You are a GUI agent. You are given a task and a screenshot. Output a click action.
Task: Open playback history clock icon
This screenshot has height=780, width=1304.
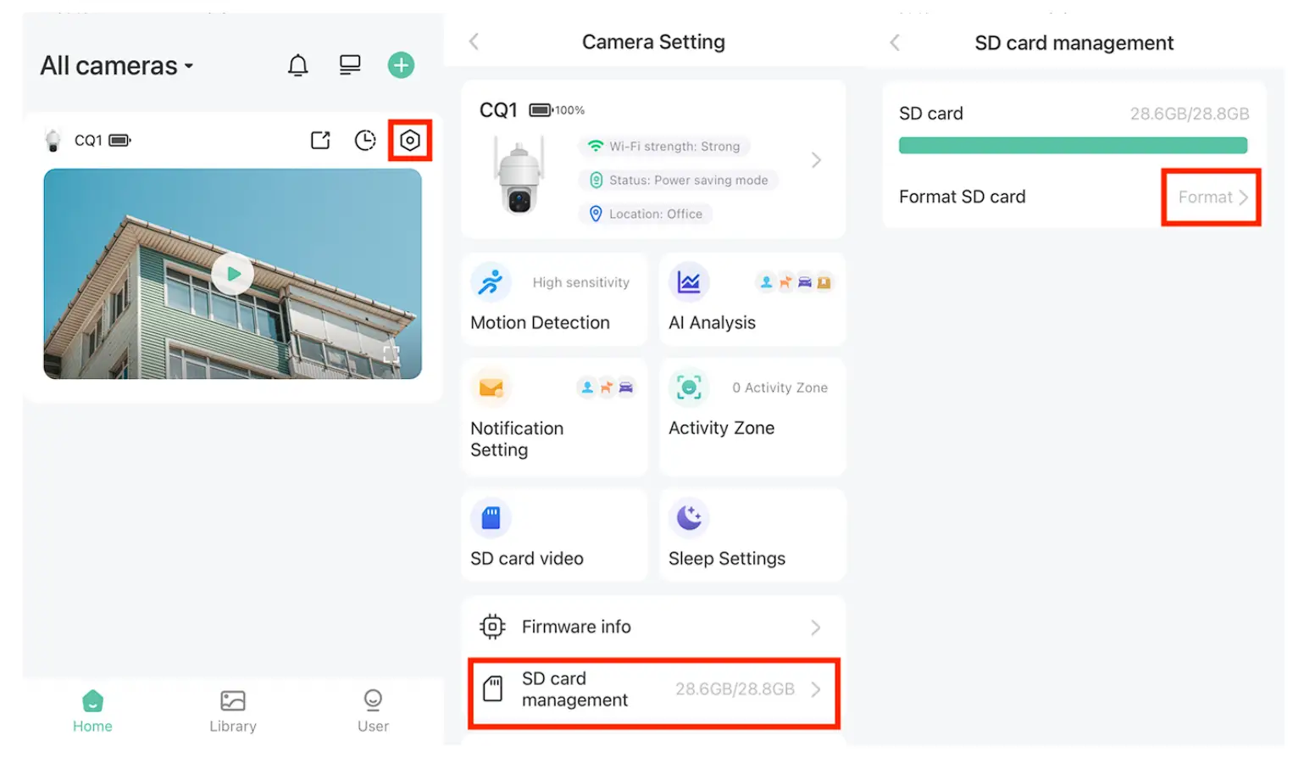coord(365,141)
